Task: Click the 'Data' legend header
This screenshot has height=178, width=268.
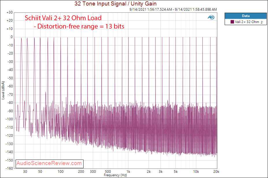Action: [x=246, y=16]
